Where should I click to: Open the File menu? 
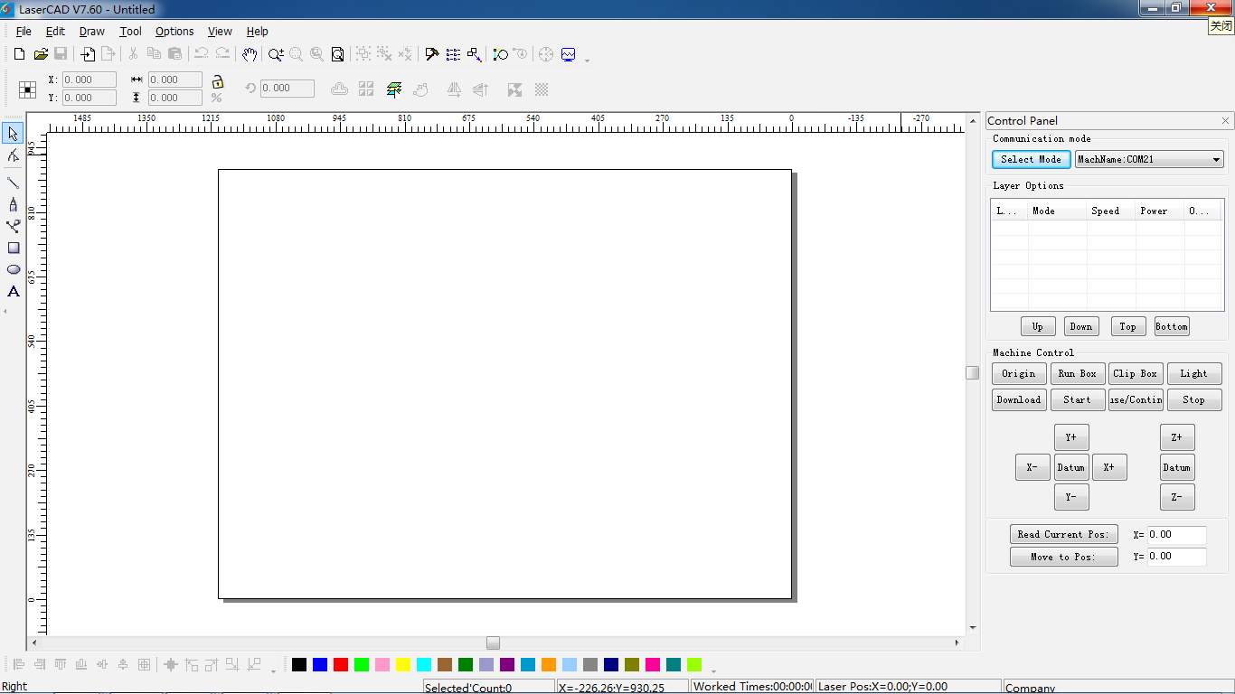pyautogui.click(x=24, y=31)
